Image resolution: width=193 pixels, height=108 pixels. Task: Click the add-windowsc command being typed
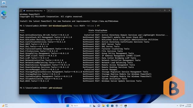tap(55, 88)
